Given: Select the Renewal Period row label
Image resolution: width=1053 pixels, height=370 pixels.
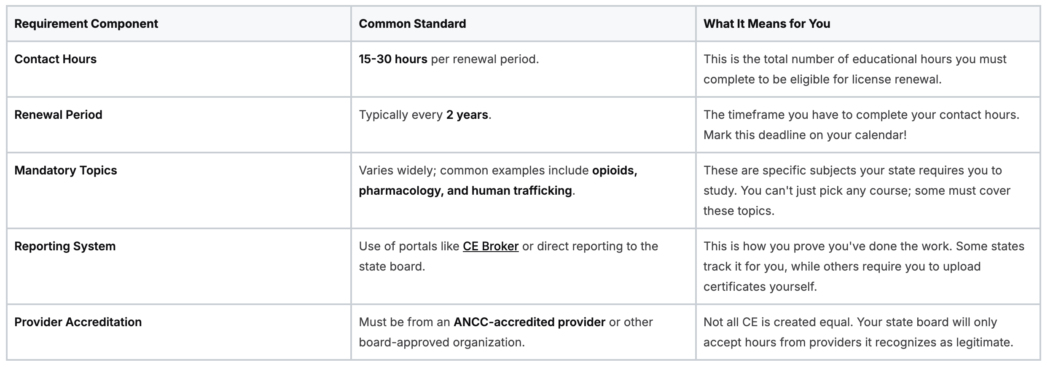Looking at the screenshot, I should [x=58, y=115].
